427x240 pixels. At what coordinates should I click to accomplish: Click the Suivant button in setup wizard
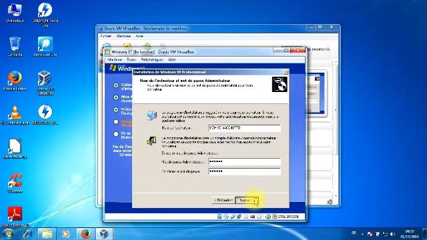246,200
